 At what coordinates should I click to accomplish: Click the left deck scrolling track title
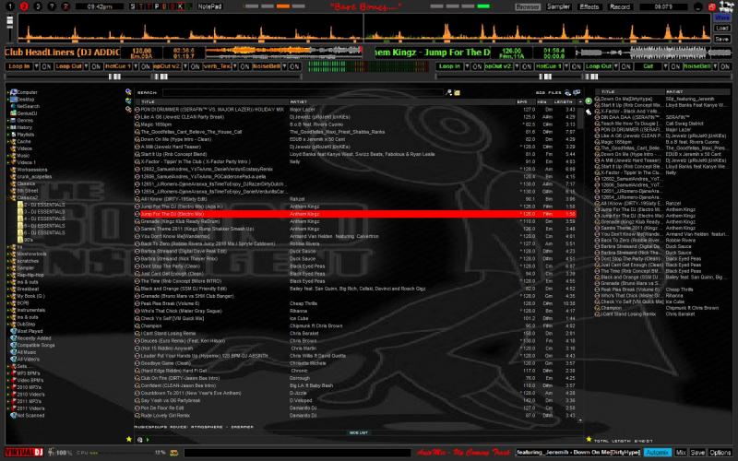pos(63,53)
